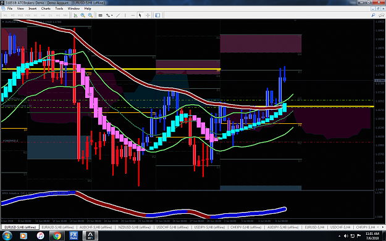Switch to EURUSD-5,H4 chart tab
The image size is (386, 241).
(x=314, y=227)
